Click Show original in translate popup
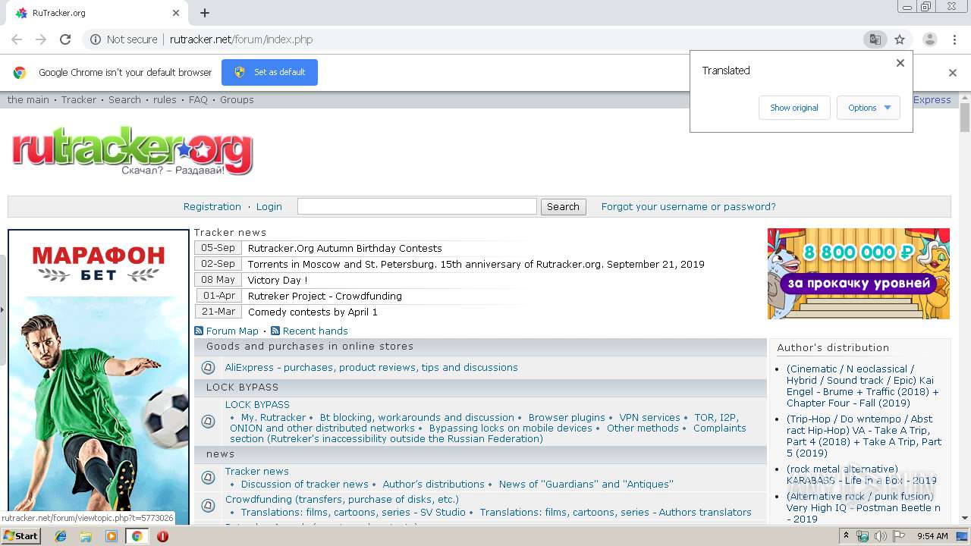Viewport: 971px width, 546px height. coord(794,108)
